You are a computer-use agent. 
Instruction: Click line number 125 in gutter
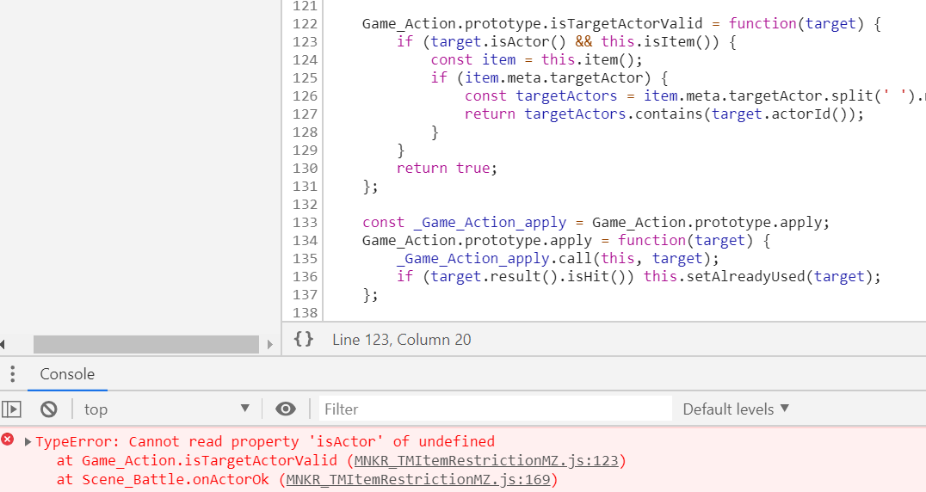tap(305, 78)
